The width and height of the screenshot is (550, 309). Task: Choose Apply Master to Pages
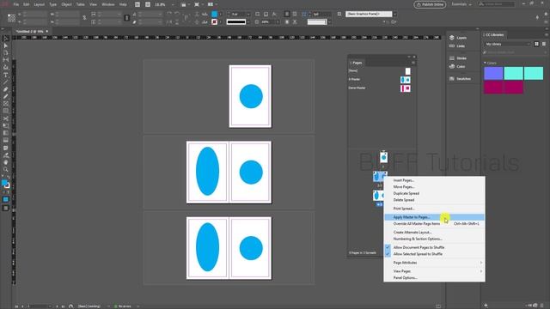click(x=434, y=217)
